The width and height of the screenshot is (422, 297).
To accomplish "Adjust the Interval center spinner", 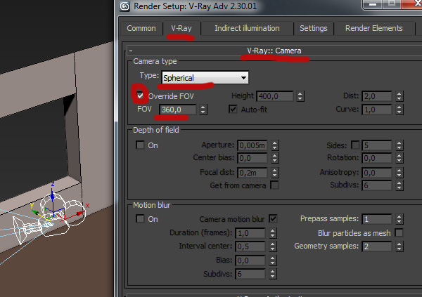I will coord(273,246).
